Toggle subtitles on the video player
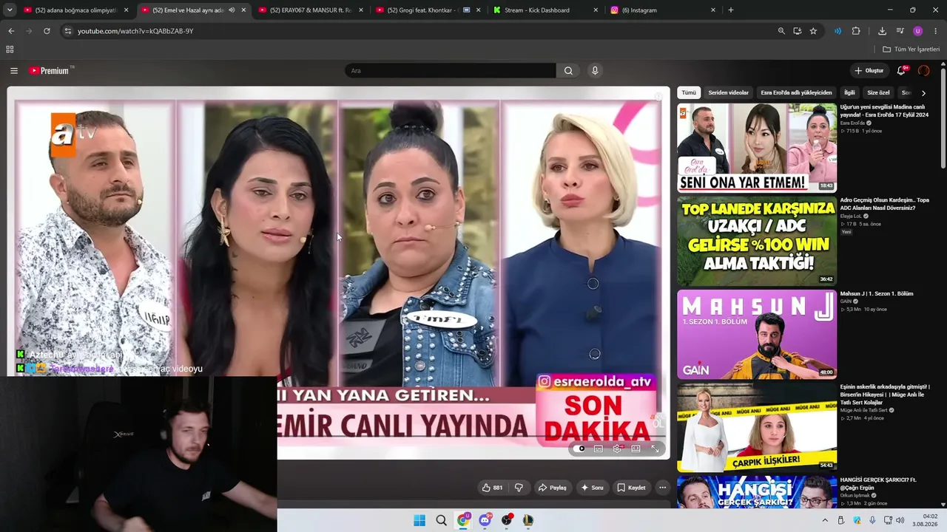 tap(599, 449)
